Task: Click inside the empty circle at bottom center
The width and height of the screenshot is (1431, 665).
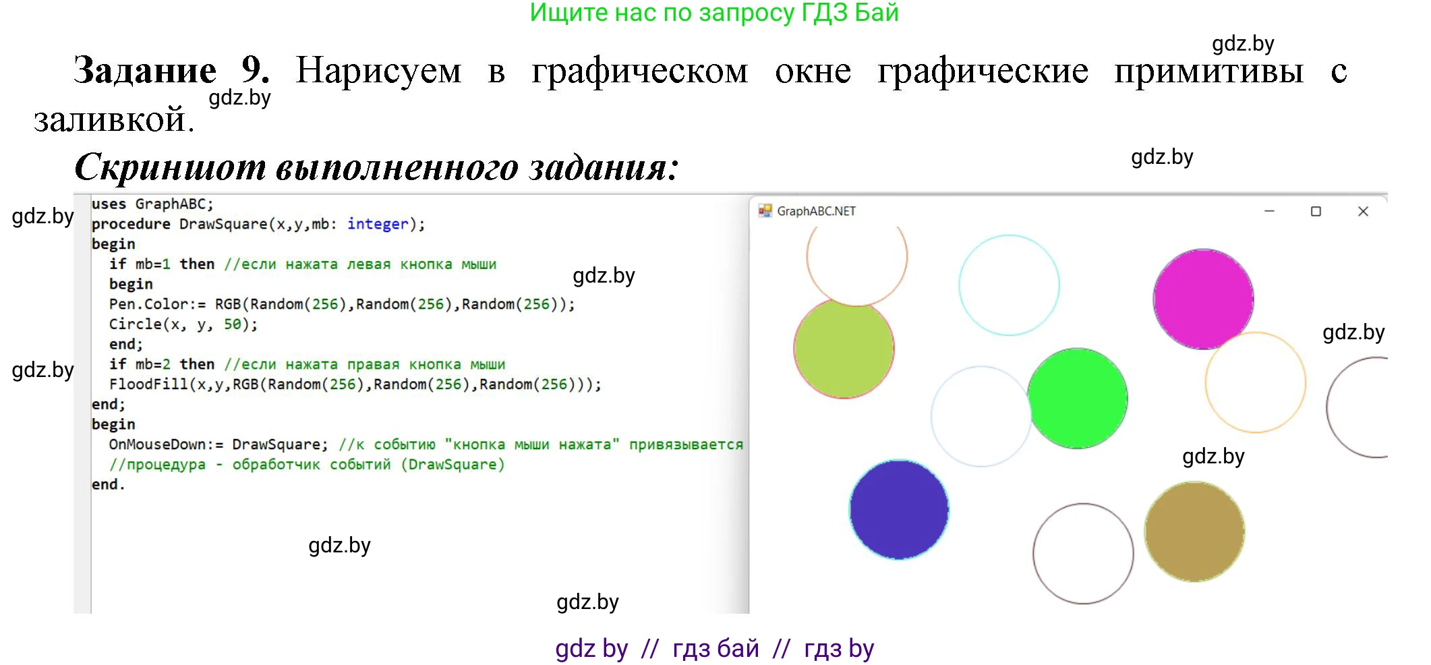Action: click(x=1083, y=554)
